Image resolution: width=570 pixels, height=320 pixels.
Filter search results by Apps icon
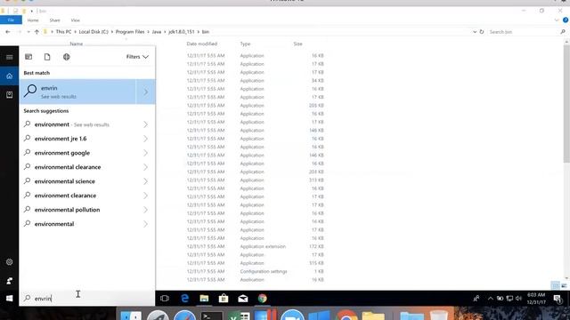click(28, 57)
